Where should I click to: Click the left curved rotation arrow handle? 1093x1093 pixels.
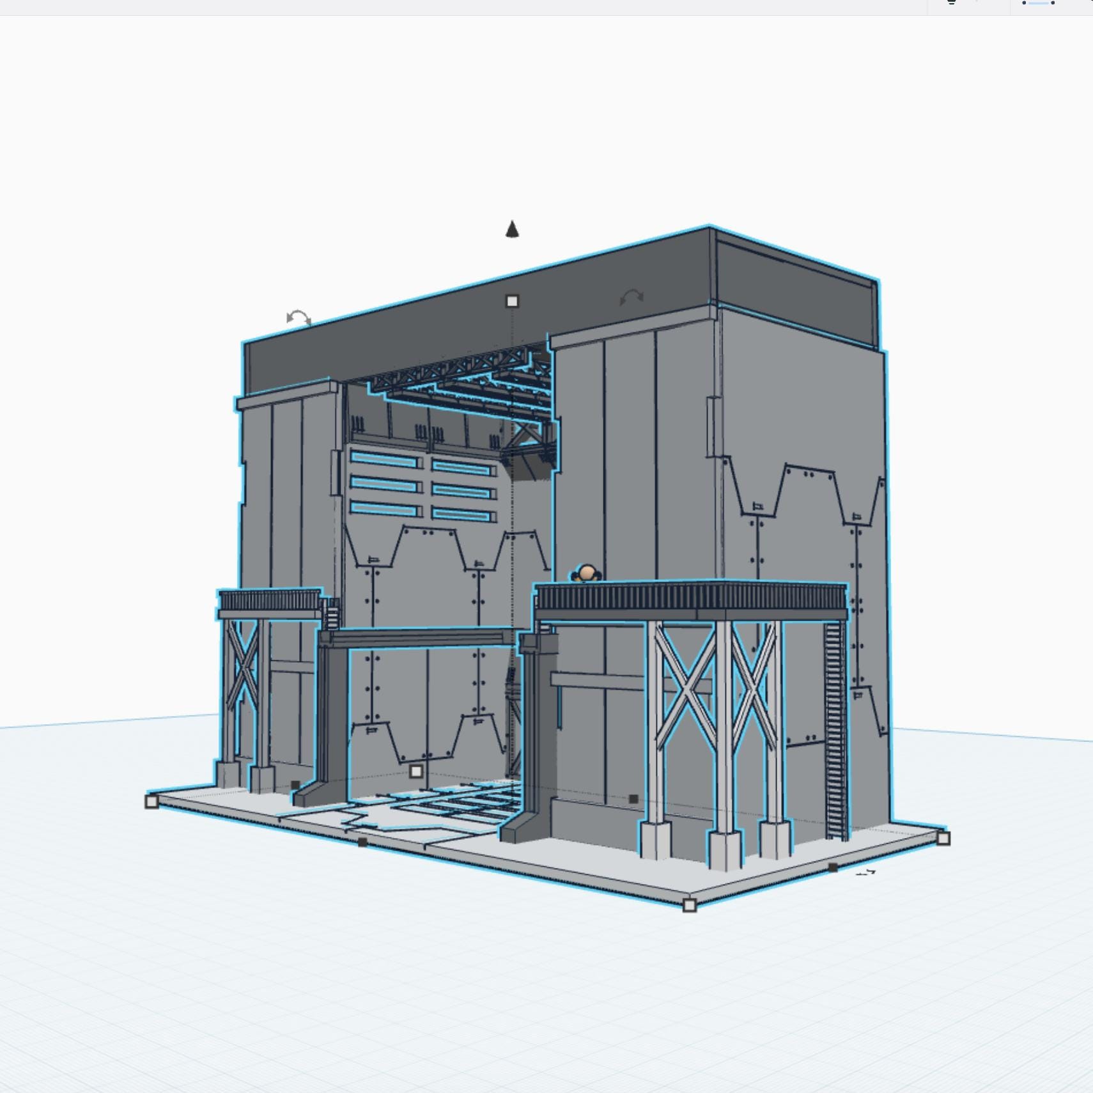pos(298,318)
